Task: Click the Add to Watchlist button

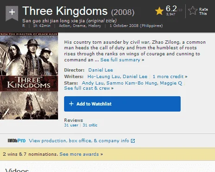Action: tap(122, 104)
